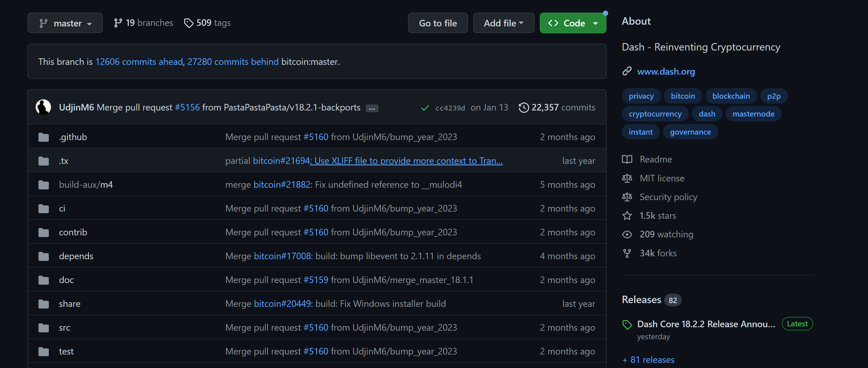The width and height of the screenshot is (868, 368).
Task: Select the bitcoin topic tag
Action: pyautogui.click(x=683, y=96)
